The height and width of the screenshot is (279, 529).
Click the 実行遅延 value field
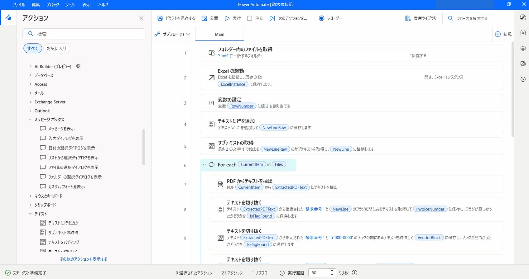point(319,273)
